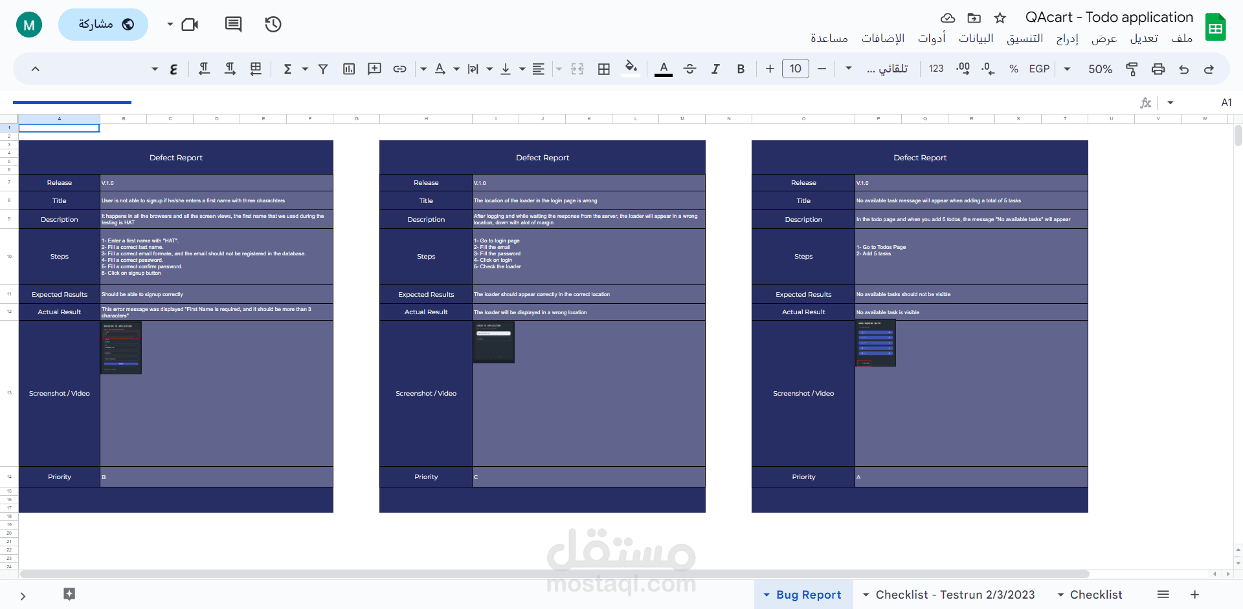Open the البيانات (Data) menu

(x=976, y=38)
